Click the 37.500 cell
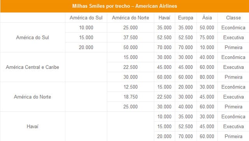The height and width of the screenshot is (141, 249). point(131,37)
